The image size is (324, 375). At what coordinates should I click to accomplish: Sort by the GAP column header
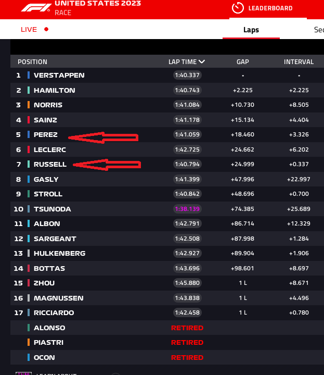(243, 61)
